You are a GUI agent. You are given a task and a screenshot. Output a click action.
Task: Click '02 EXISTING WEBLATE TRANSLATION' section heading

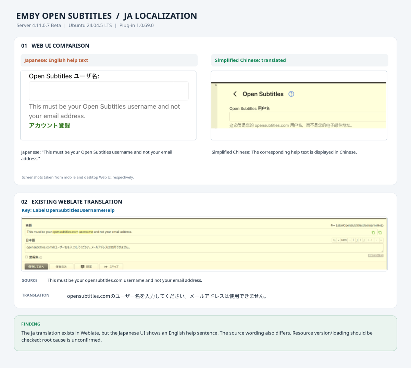(72, 202)
